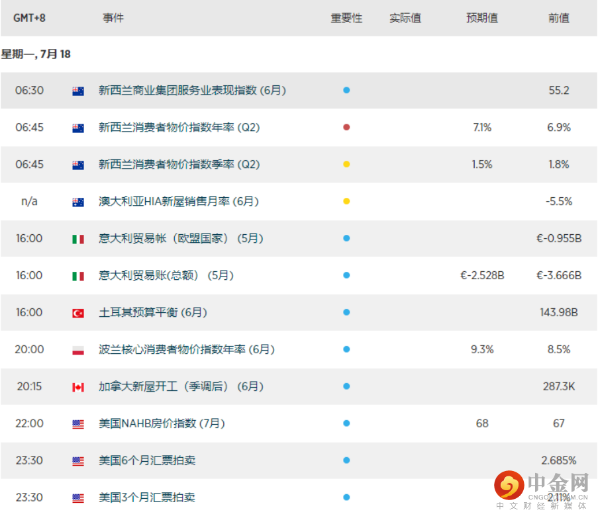Click expected value 9.3%
Viewport: 598px width, 518px height.
coord(482,349)
